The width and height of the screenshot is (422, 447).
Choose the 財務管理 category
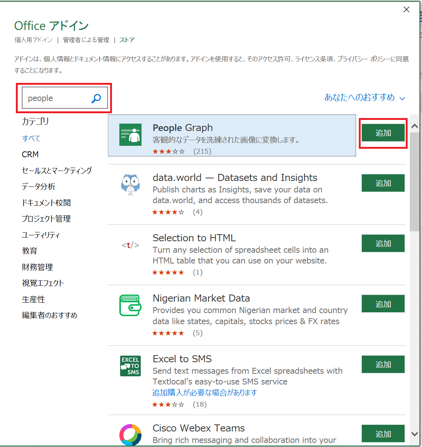click(37, 267)
